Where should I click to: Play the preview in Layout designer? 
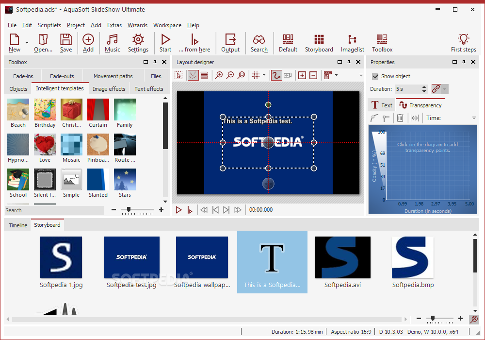(178, 210)
